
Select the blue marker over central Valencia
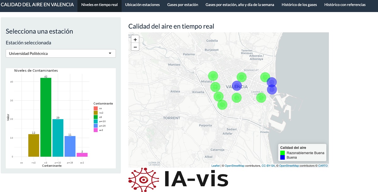coord(237,86)
